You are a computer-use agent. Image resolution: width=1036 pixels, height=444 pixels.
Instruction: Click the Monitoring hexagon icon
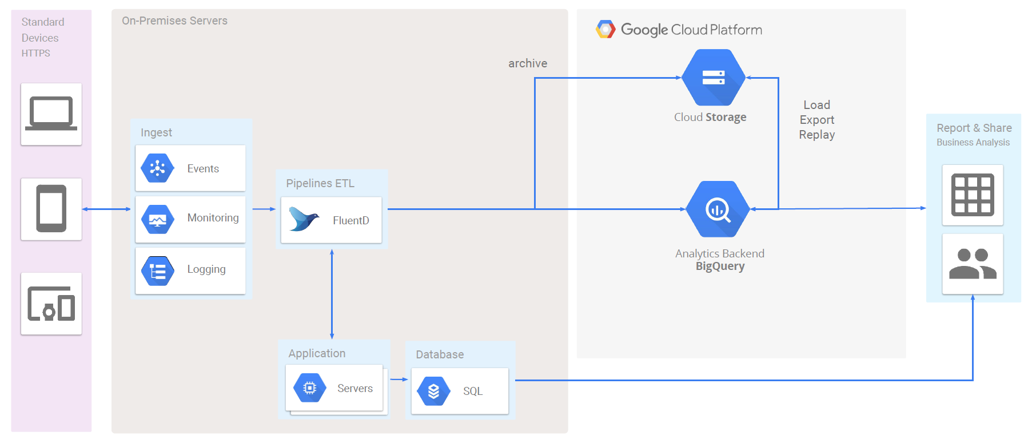pos(157,219)
